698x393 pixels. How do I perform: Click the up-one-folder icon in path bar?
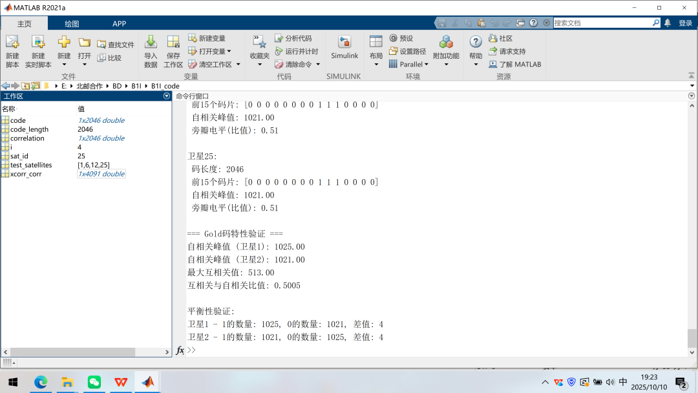click(25, 85)
